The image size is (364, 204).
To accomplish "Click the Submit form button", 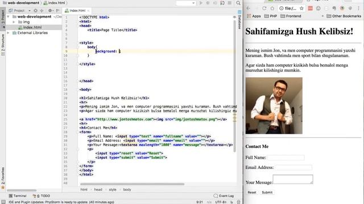I will [x=267, y=193].
